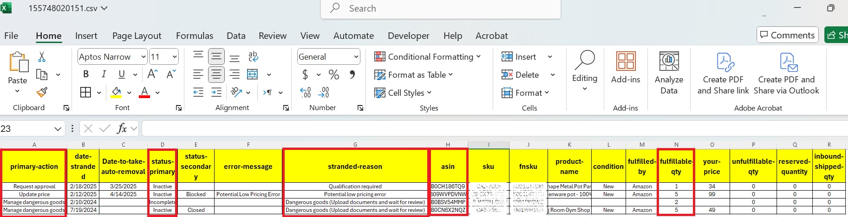Click the Cut scissors icon
Viewport: 848px width, 217px height.
42,57
